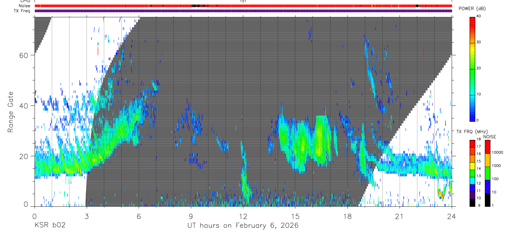
Task: Click 'UT hours on February 6, 2026' axis title
Action: [x=243, y=226]
